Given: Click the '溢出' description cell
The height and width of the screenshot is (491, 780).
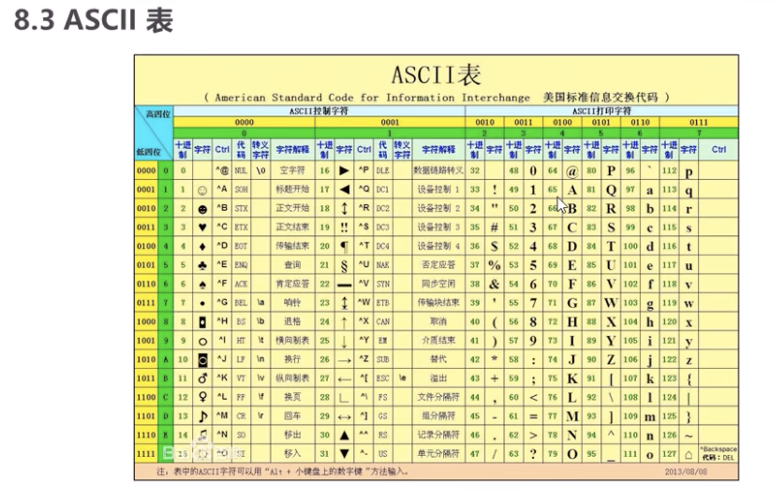Looking at the screenshot, I should (438, 378).
